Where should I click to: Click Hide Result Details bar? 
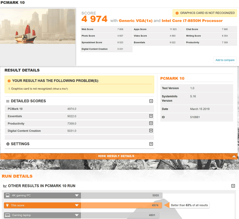(x=119, y=156)
